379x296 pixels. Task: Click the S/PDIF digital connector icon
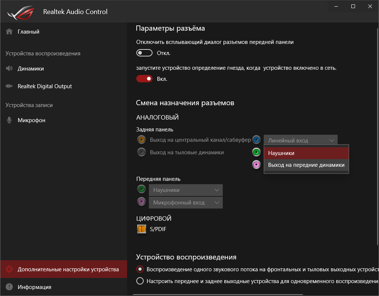[141, 229]
